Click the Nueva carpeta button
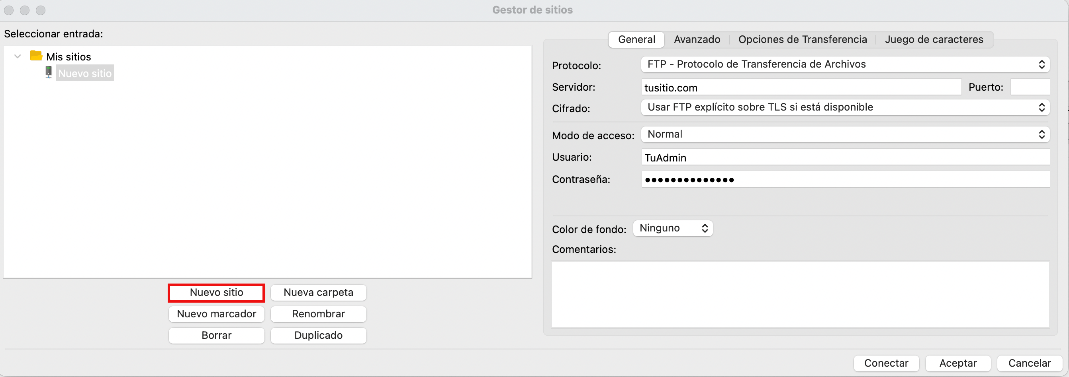 pyautogui.click(x=318, y=292)
